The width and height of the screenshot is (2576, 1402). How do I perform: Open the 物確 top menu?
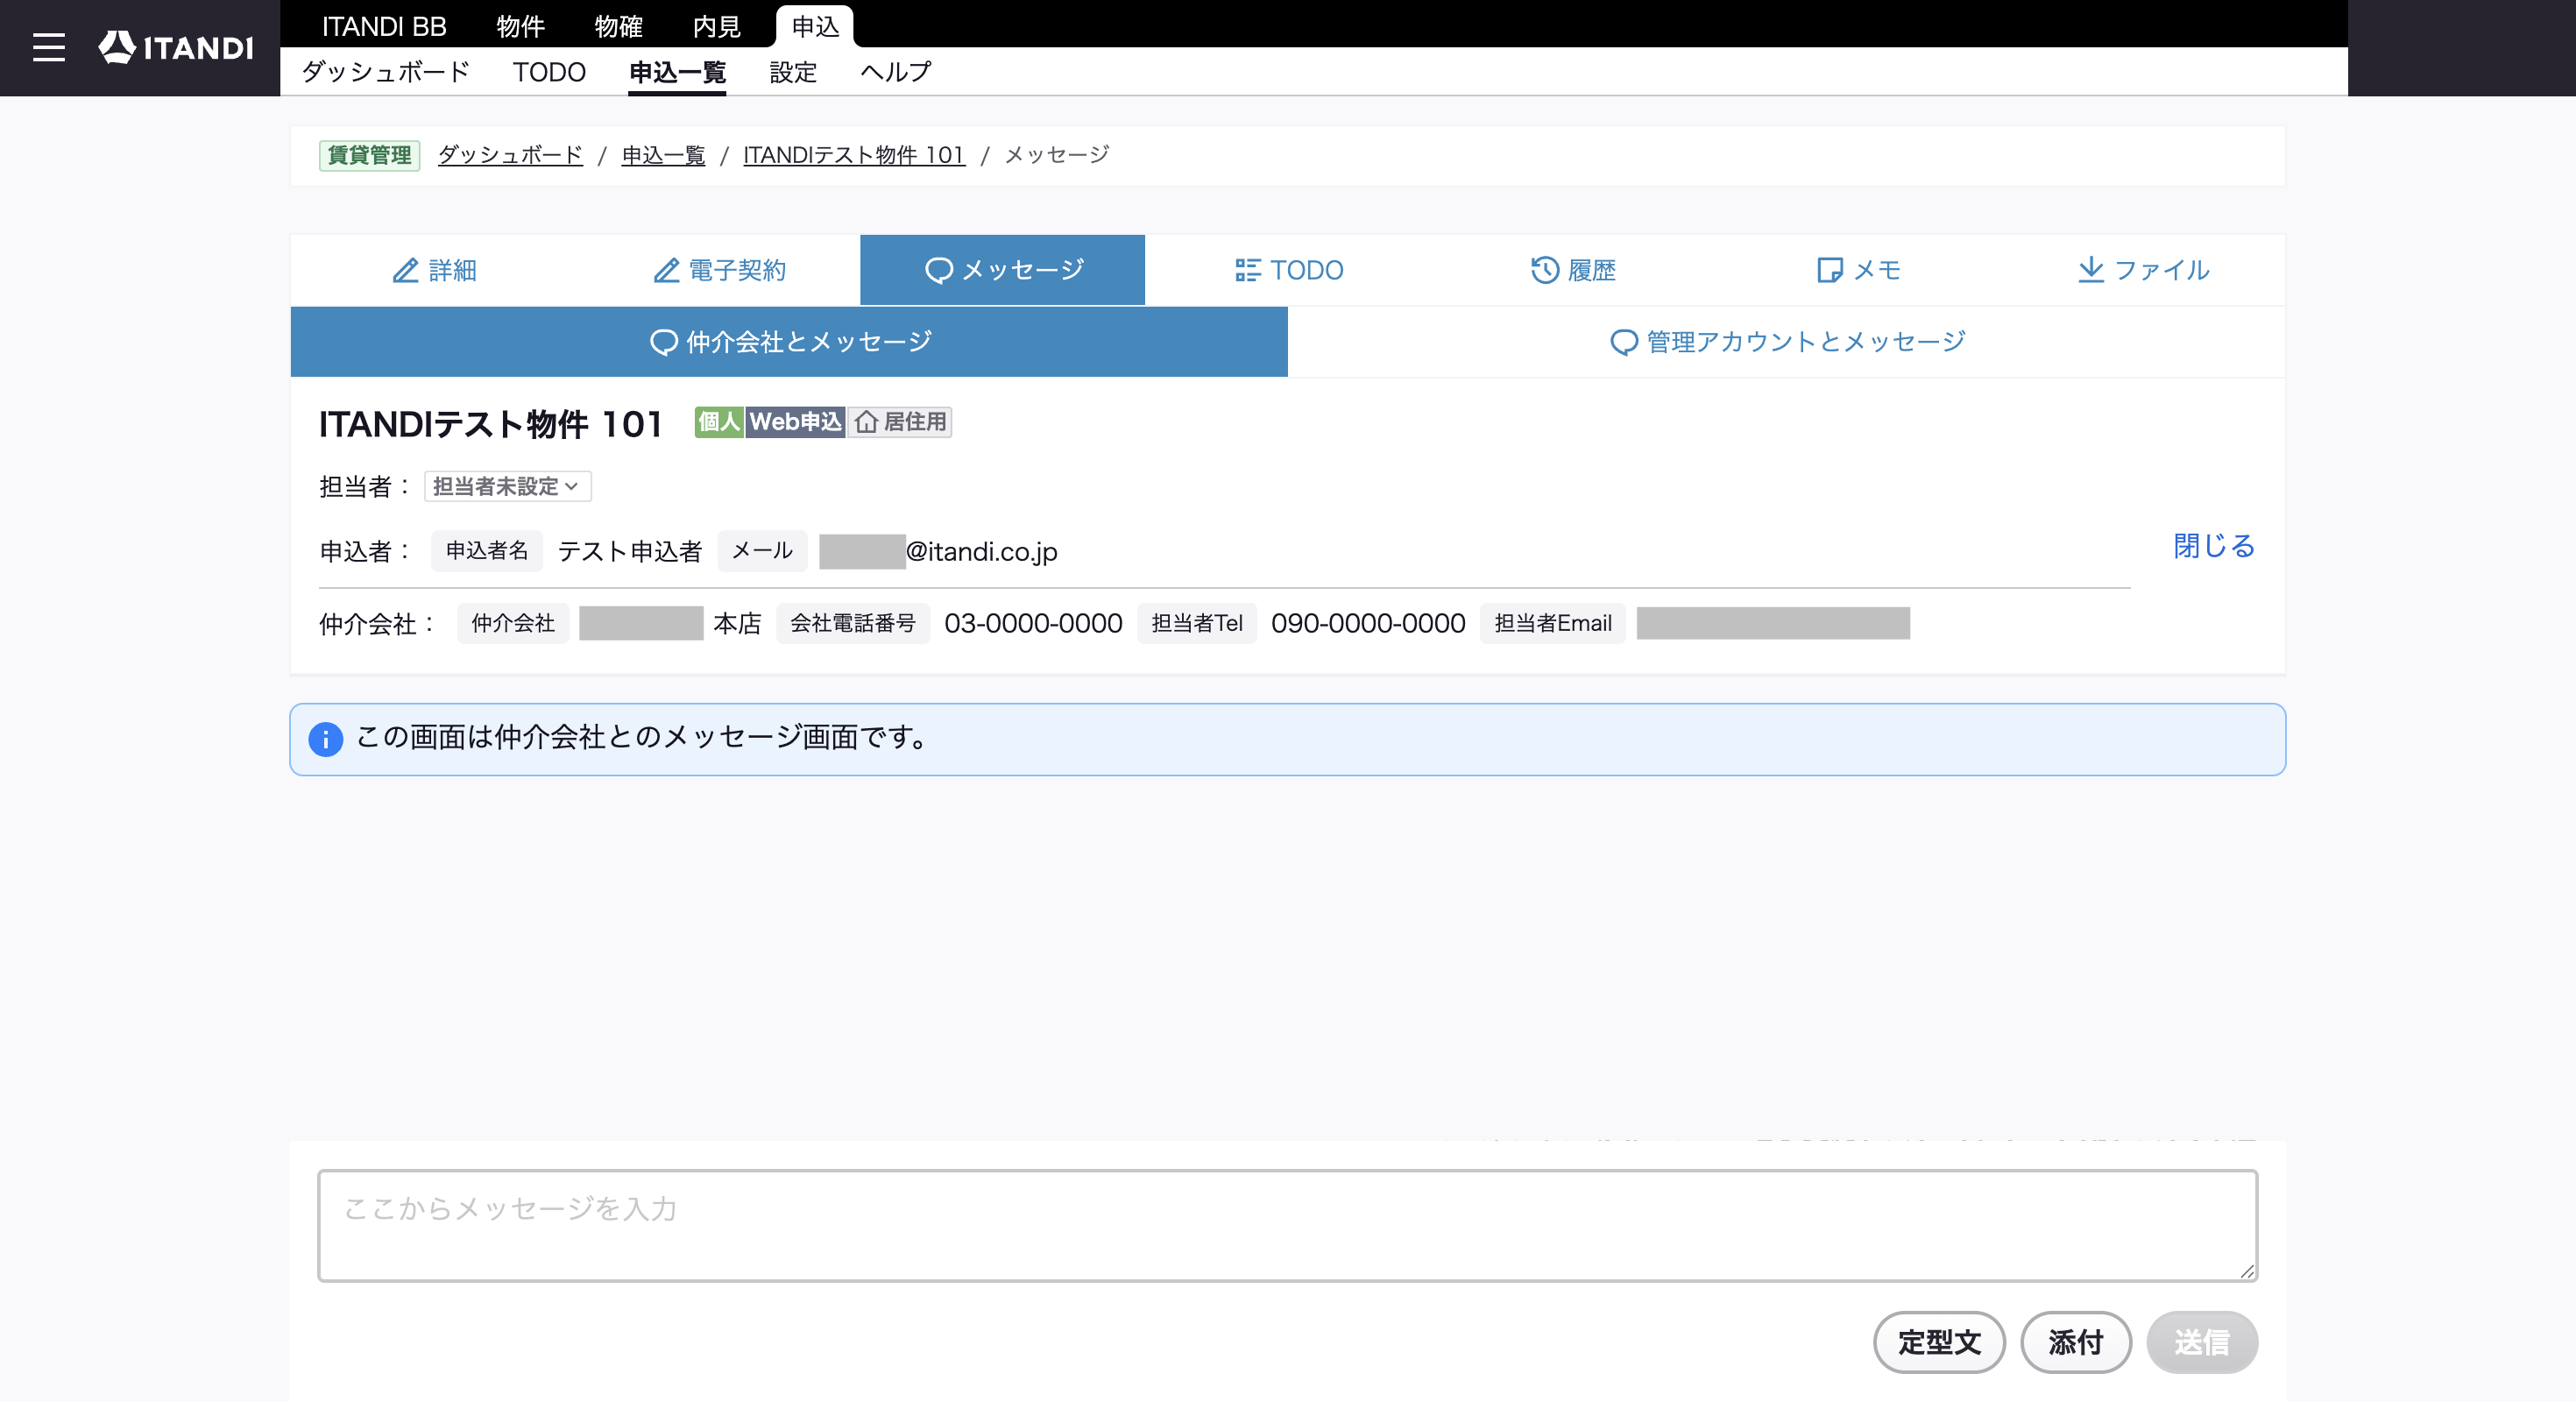click(x=619, y=26)
